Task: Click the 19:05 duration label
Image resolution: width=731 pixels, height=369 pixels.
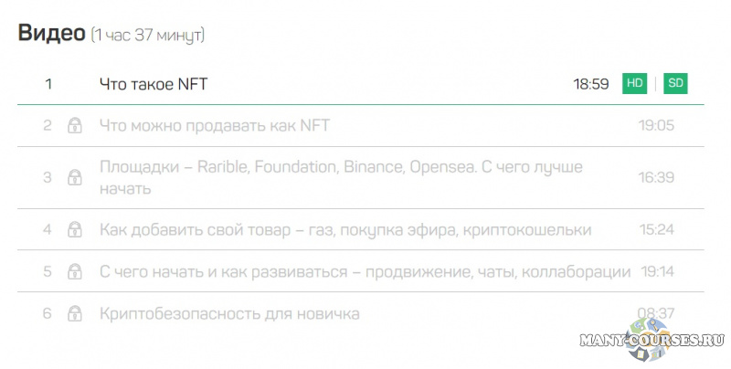Action: (x=656, y=126)
